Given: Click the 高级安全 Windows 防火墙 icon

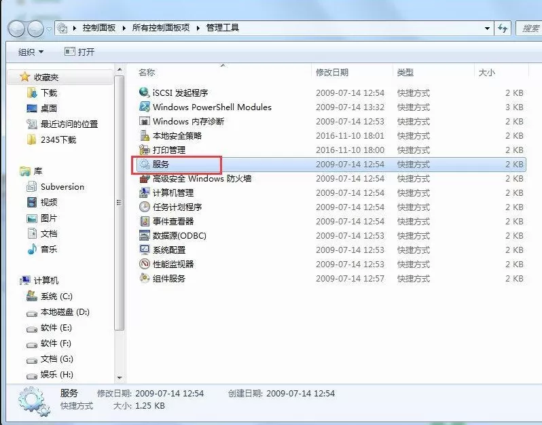Looking at the screenshot, I should tap(144, 178).
